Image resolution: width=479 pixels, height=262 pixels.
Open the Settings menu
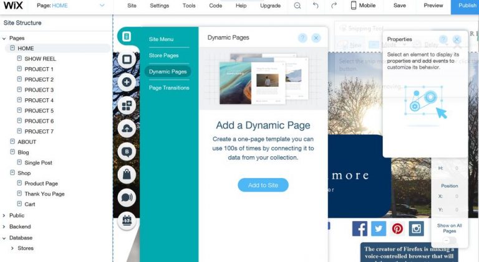point(160,6)
